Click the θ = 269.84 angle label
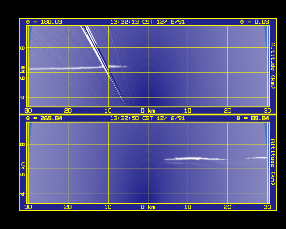The width and height of the screenshot is (286, 229). 44,119
